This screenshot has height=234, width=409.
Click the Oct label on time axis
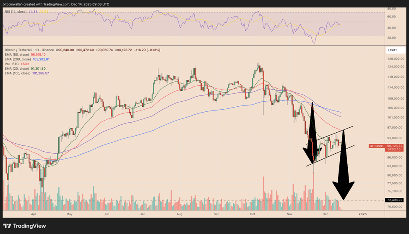pyautogui.click(x=252, y=214)
